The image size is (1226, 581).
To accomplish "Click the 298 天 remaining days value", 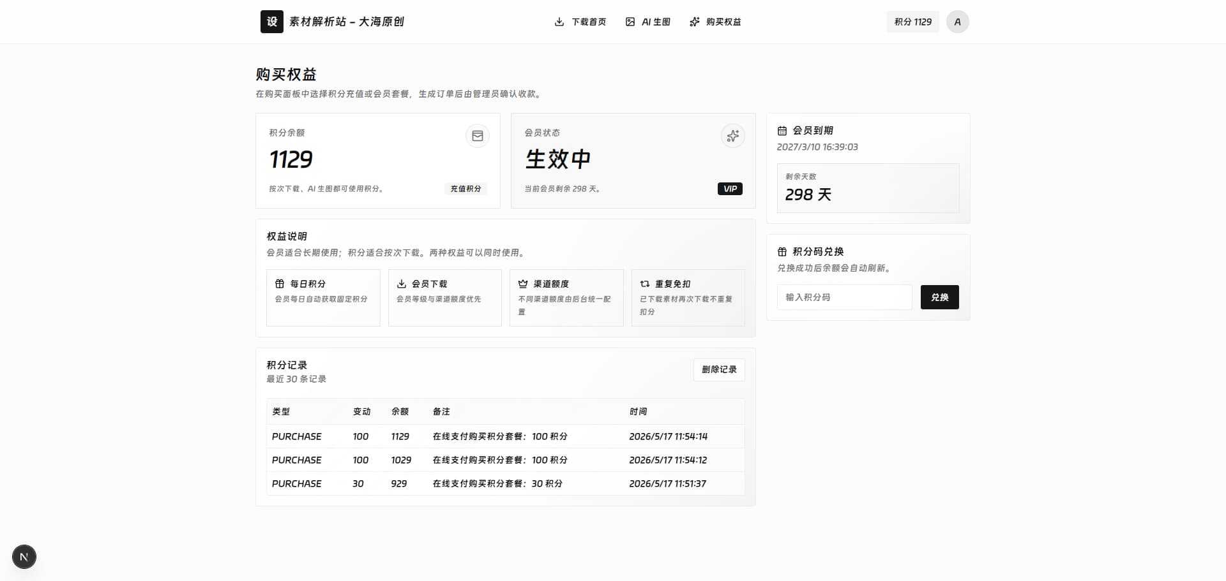I will point(808,195).
